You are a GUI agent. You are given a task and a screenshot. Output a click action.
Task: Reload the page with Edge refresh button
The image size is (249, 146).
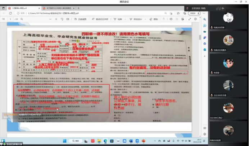10,13
